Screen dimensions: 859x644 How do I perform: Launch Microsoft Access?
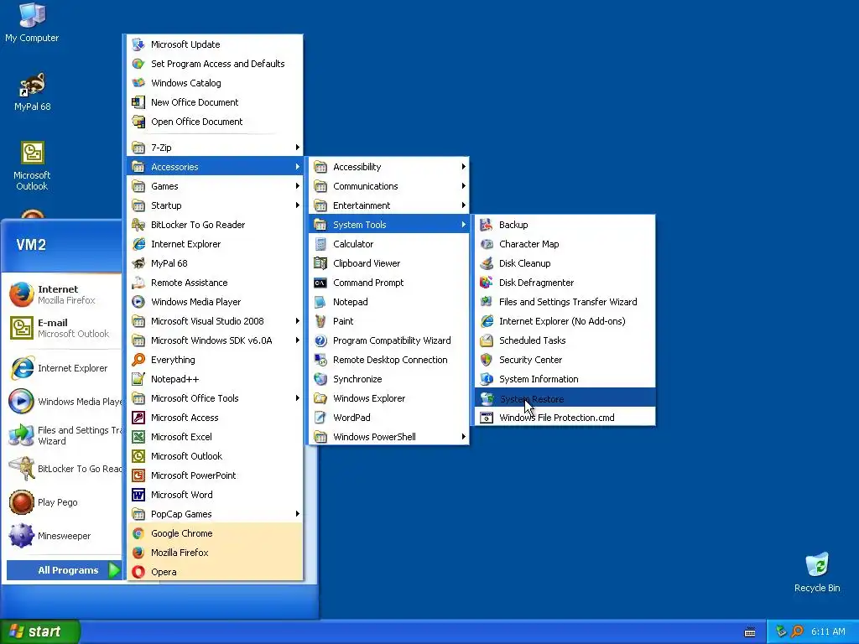coord(215,418)
